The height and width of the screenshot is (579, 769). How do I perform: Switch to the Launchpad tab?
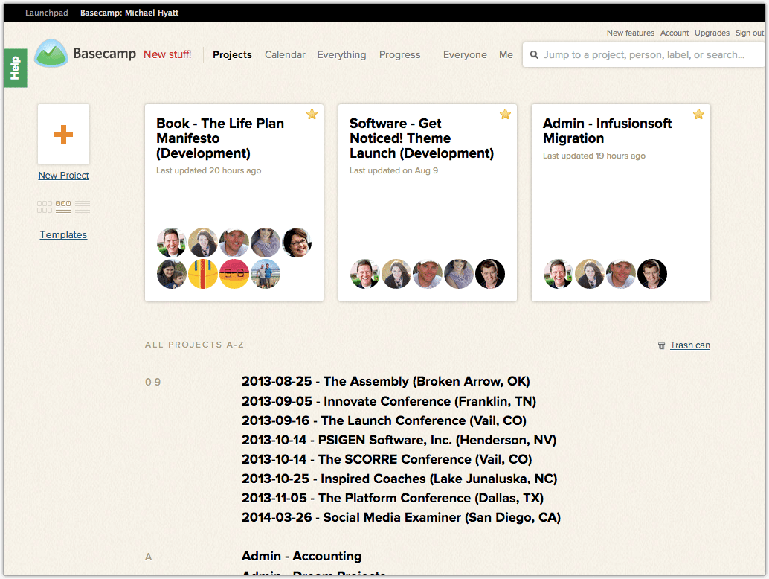click(x=46, y=13)
